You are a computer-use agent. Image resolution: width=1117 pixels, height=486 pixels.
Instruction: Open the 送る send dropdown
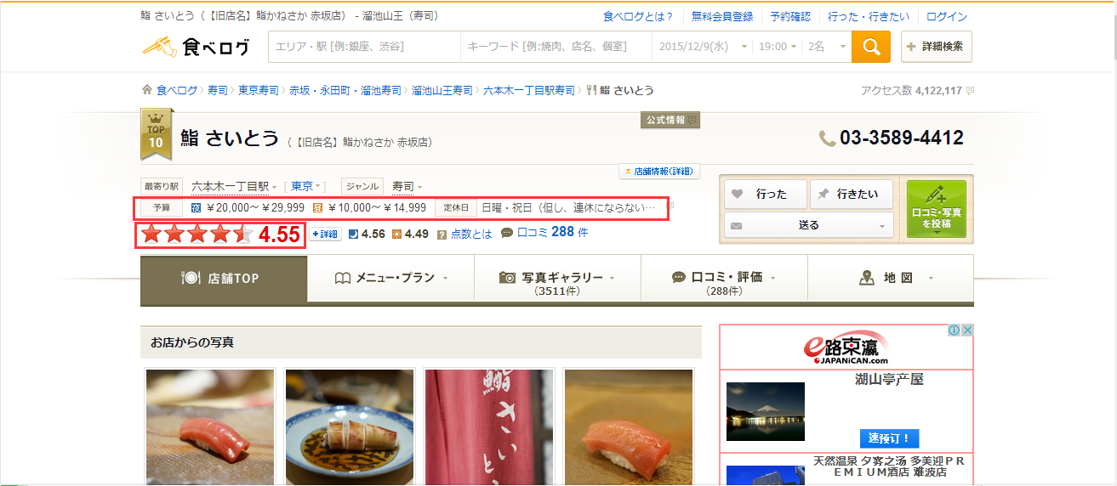click(x=807, y=225)
